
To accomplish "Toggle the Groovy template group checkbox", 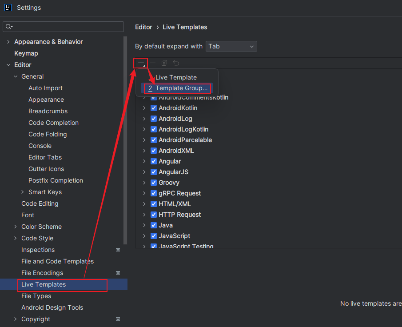I will (154, 183).
